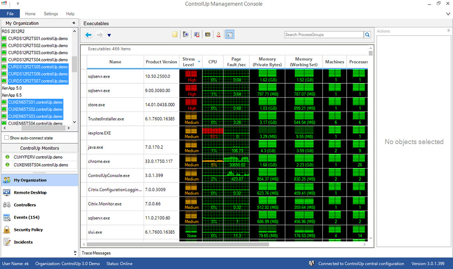The width and height of the screenshot is (453, 269).
Task: Sort by Memory (Working Set) column header
Action: point(304,62)
